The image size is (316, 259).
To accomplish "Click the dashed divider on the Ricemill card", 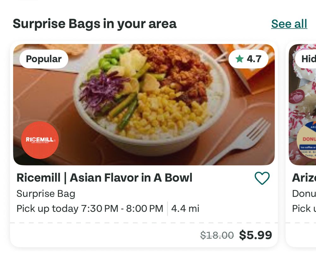I will 145,222.
